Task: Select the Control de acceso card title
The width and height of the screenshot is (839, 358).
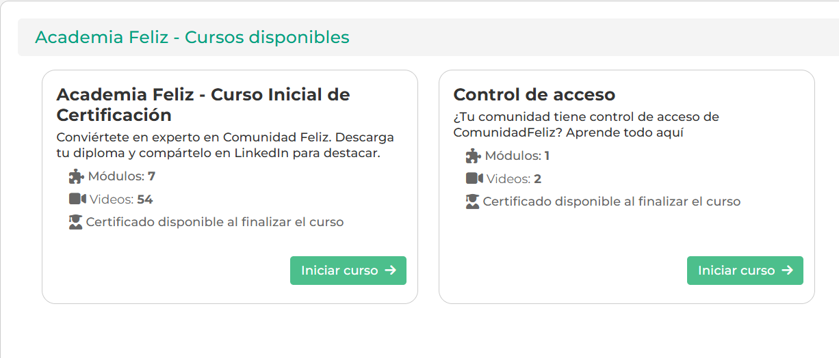Action: 534,94
